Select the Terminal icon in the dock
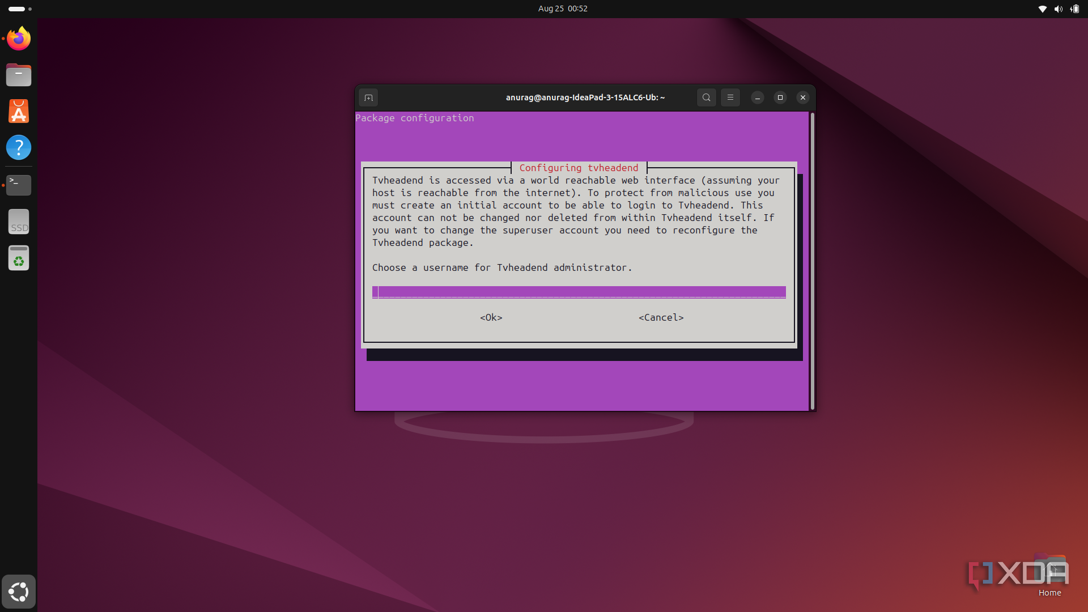Image resolution: width=1088 pixels, height=612 pixels. pyautogui.click(x=19, y=185)
